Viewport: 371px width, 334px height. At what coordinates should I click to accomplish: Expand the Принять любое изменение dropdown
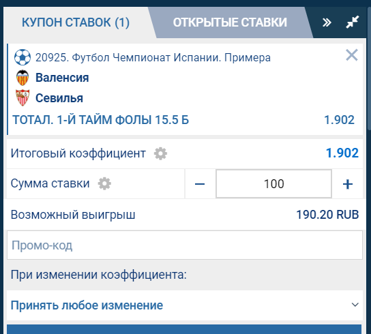(185, 305)
